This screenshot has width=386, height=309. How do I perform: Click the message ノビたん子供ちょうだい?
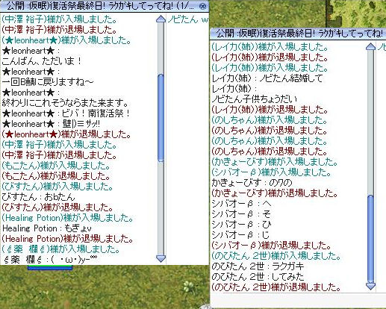coord(254,99)
